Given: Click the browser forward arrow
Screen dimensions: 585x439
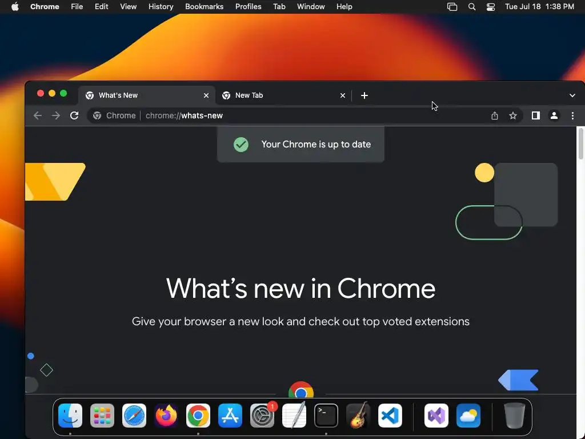Looking at the screenshot, I should pyautogui.click(x=56, y=115).
